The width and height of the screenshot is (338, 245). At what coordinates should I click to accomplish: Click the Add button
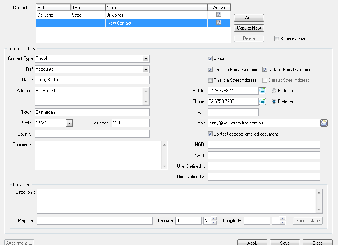(249, 18)
